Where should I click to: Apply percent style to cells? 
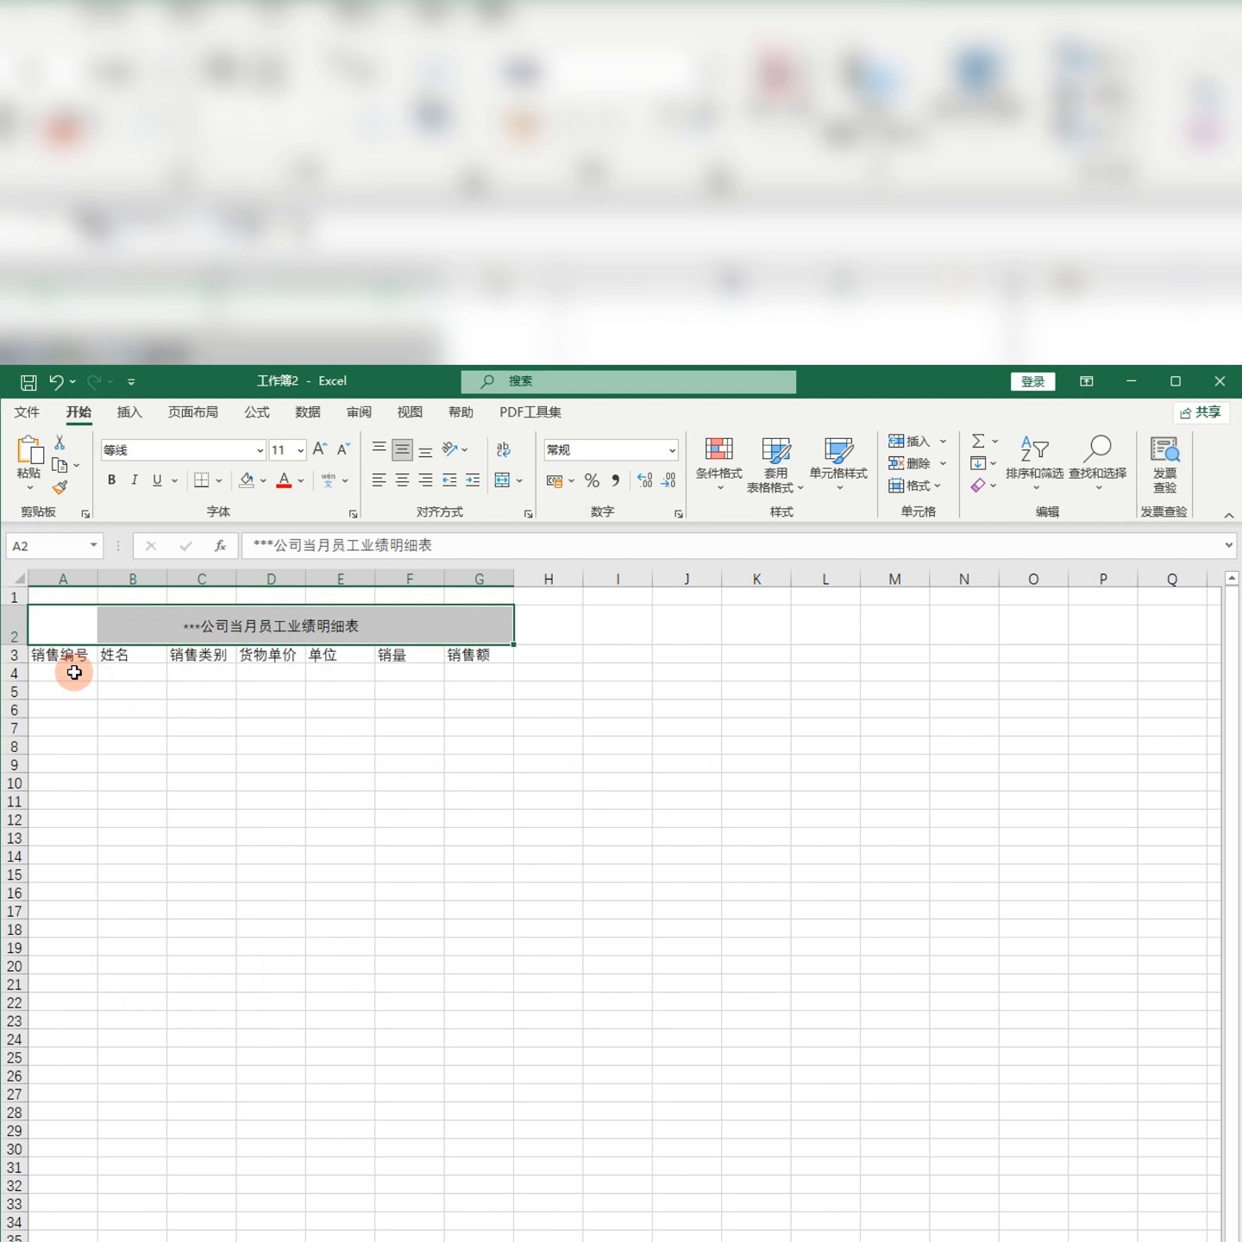click(x=592, y=480)
